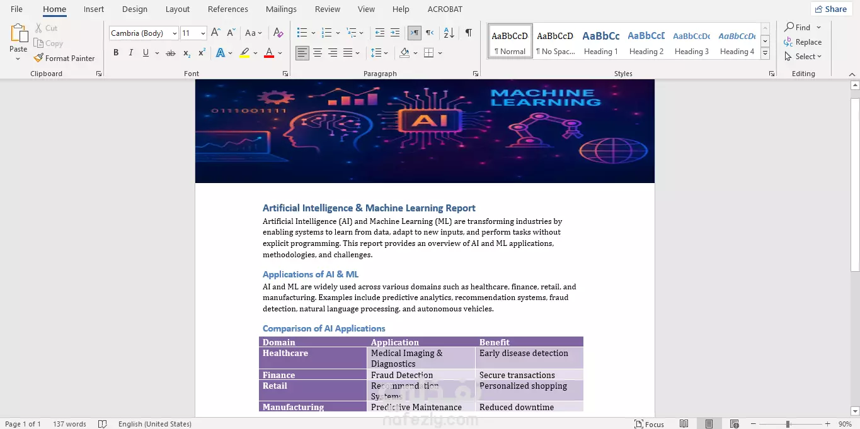
Task: Click the Grow Font icon
Action: click(x=215, y=33)
